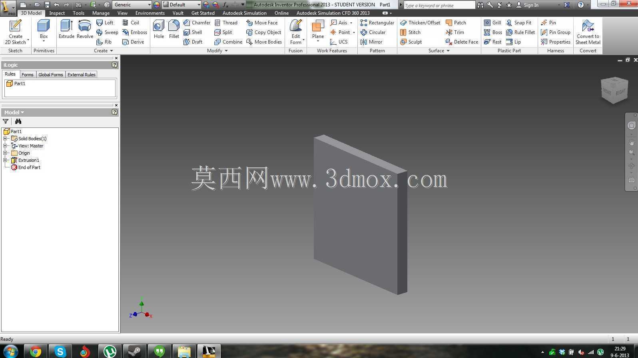The height and width of the screenshot is (358, 638).
Task: Select the Thread tool
Action: point(226,23)
